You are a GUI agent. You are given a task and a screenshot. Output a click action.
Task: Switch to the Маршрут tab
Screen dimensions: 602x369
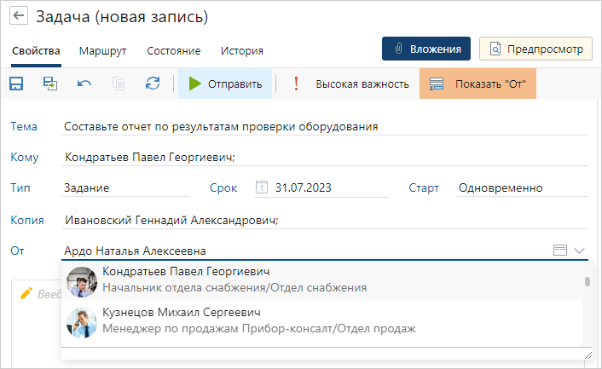pos(103,50)
